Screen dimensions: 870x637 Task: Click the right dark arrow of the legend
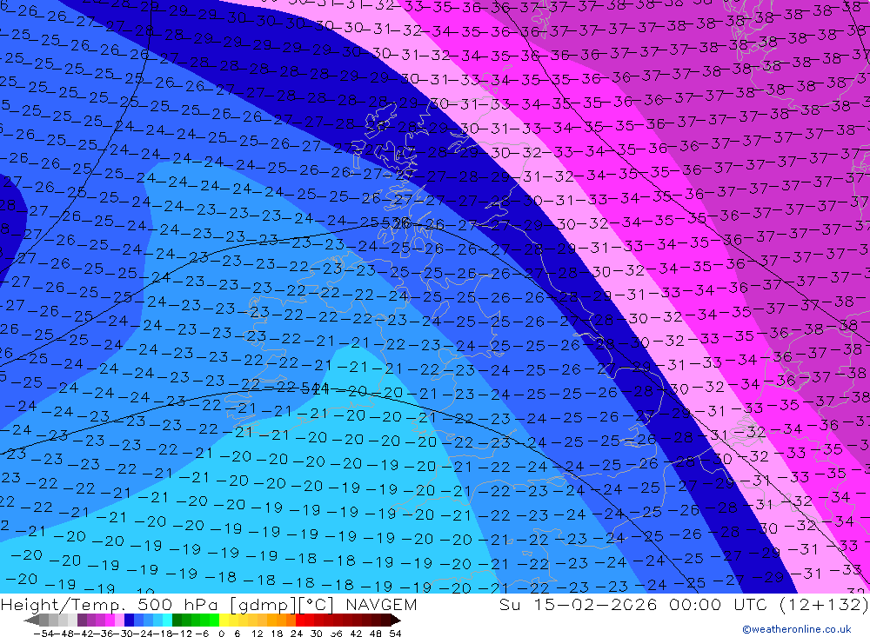396,620
